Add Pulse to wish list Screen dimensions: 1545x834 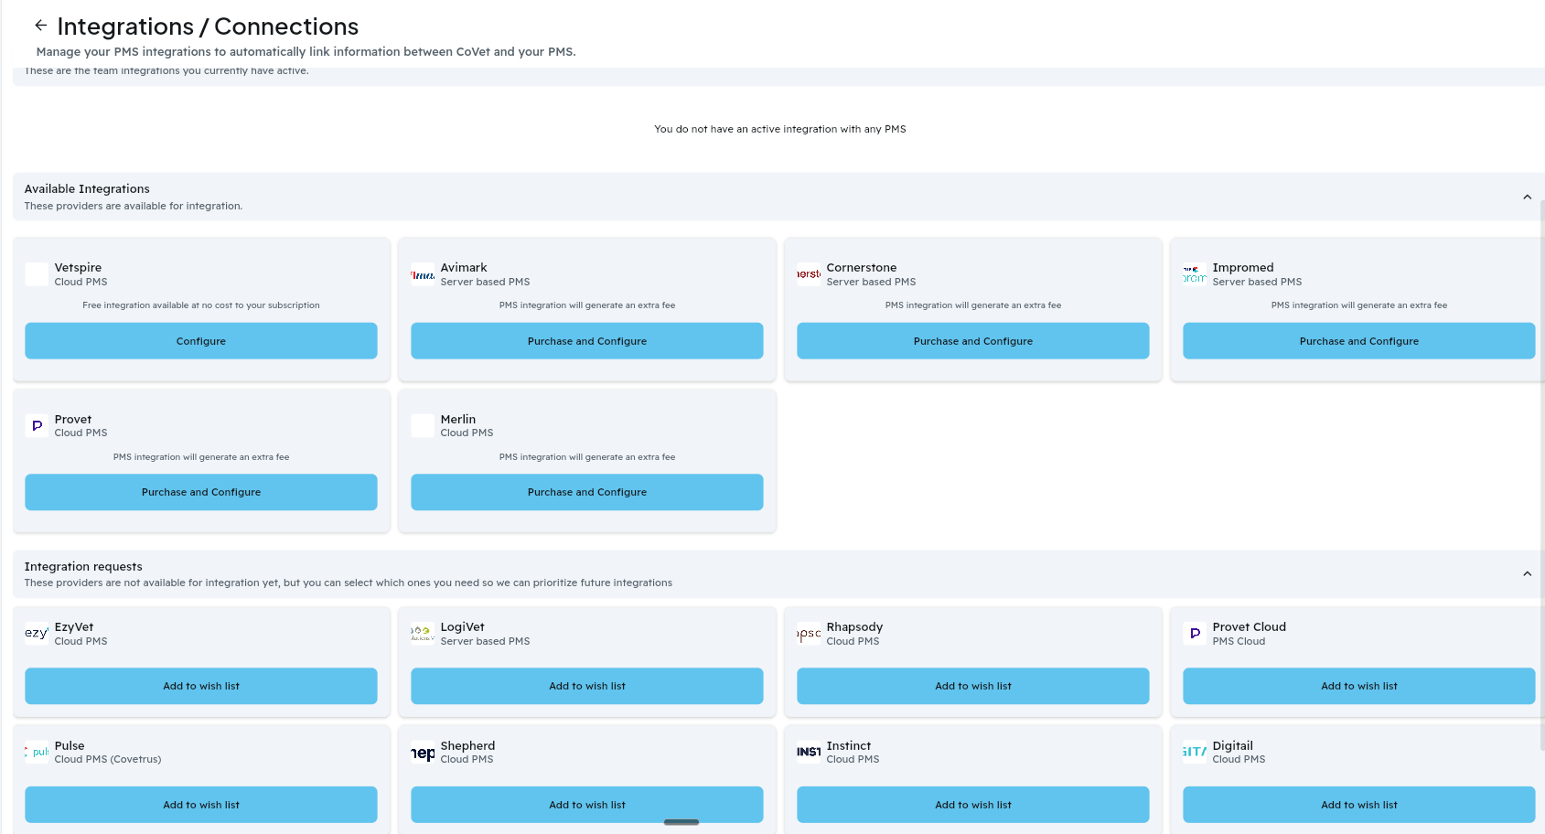pos(201,805)
